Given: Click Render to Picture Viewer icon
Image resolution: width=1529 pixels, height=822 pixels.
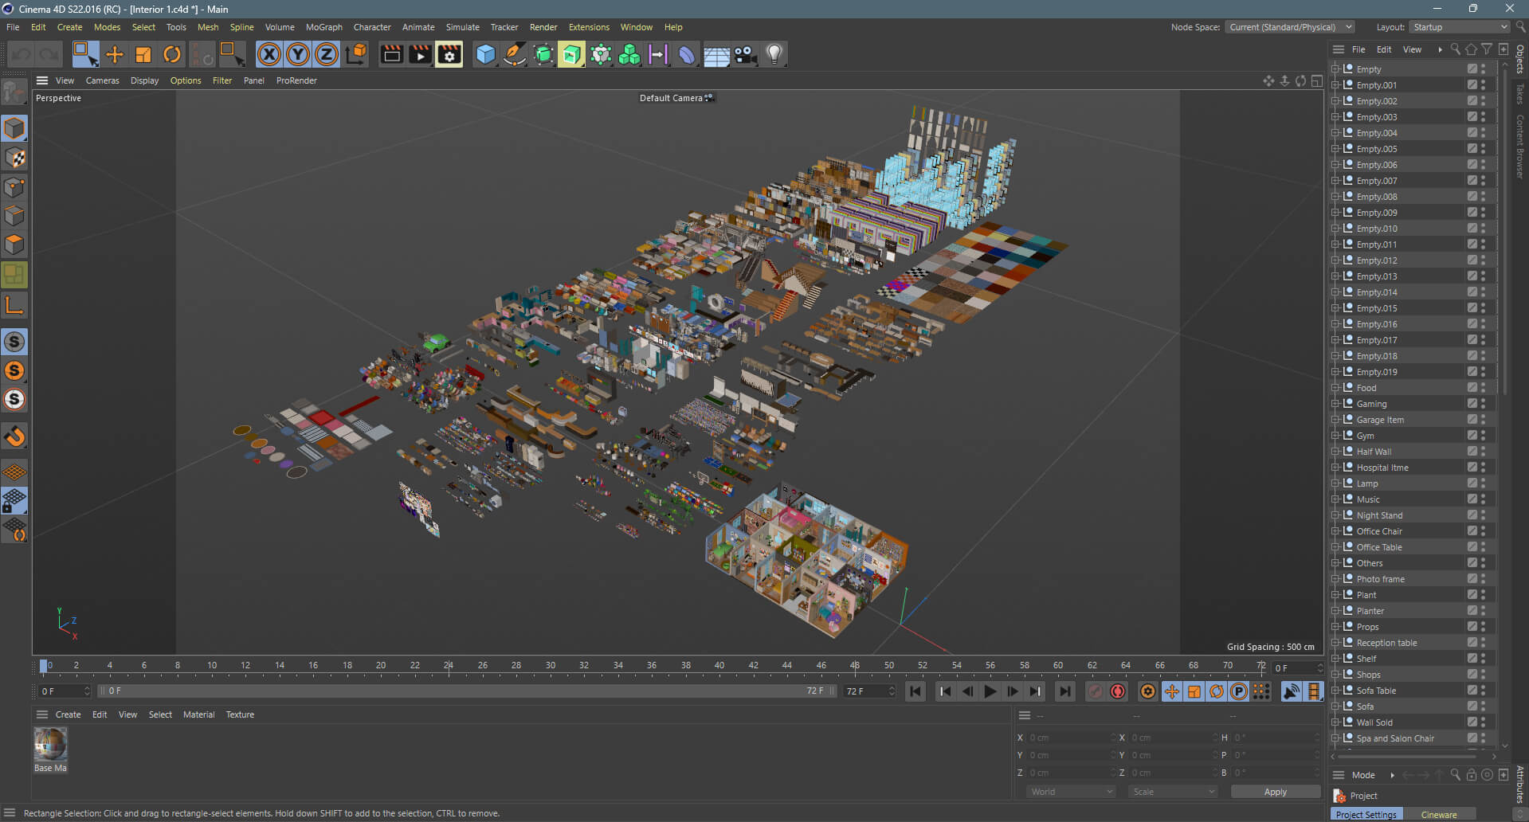Looking at the screenshot, I should 420,54.
